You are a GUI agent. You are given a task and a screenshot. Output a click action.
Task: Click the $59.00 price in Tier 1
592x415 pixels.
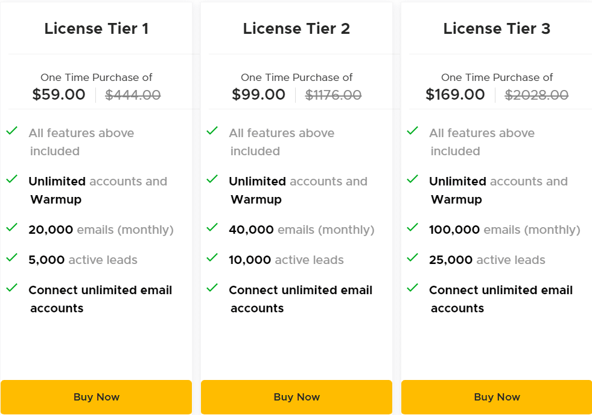pyautogui.click(x=59, y=94)
